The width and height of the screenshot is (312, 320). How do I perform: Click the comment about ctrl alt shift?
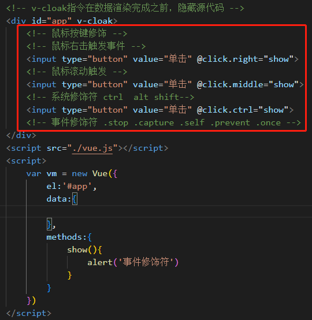110,97
